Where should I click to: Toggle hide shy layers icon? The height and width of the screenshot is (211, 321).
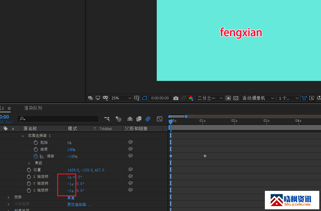(130, 119)
